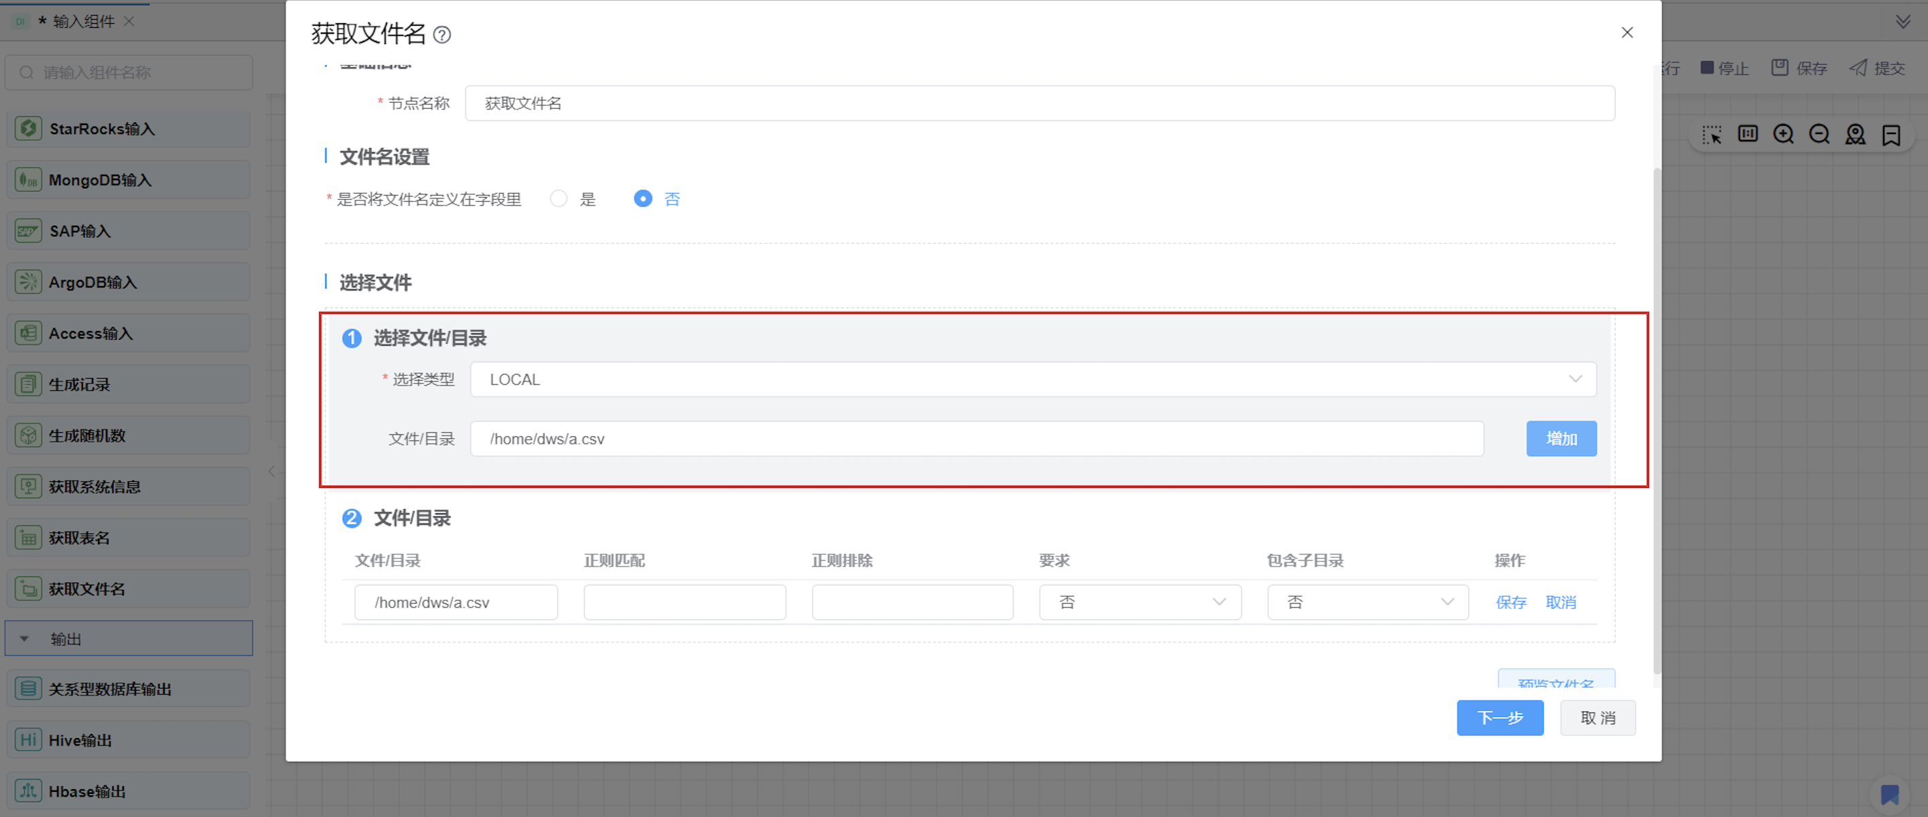Image resolution: width=1928 pixels, height=817 pixels.
Task: Open the 选择类型 LOCAL dropdown
Action: pos(1032,380)
